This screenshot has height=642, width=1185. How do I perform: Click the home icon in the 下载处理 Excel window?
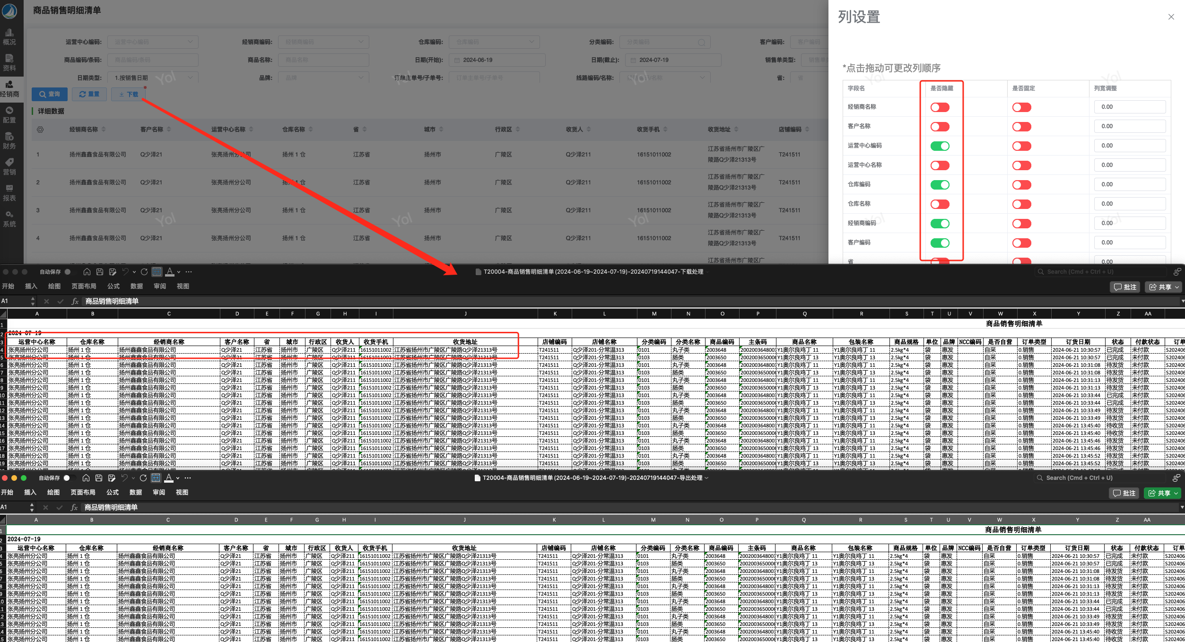coord(87,272)
